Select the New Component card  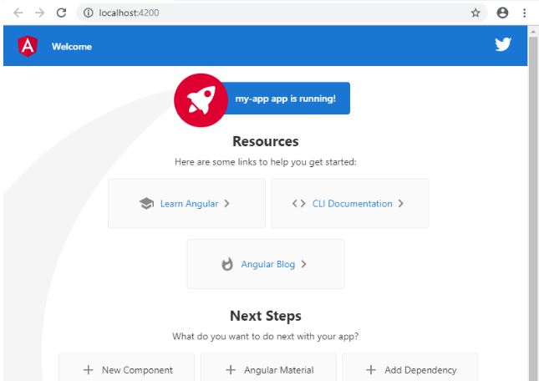tap(127, 367)
